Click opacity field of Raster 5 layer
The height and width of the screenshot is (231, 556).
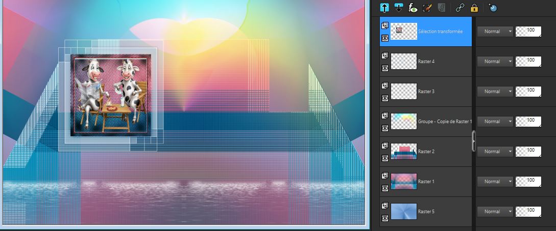point(528,212)
